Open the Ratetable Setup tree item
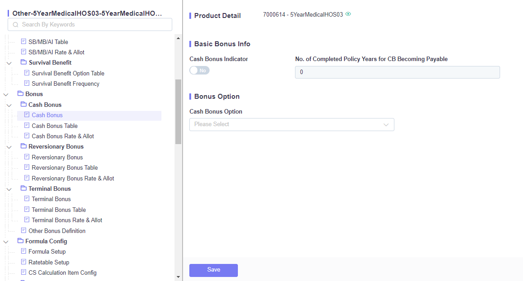Image resolution: width=523 pixels, height=281 pixels. (49, 262)
